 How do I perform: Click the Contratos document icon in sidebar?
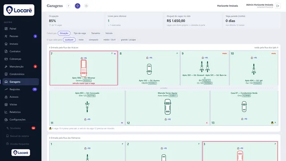[x=6, y=51]
